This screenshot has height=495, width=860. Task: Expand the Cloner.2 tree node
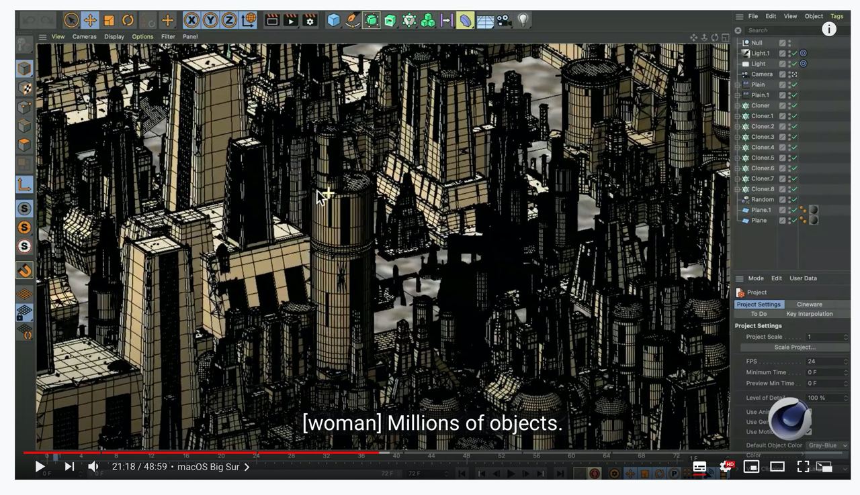click(737, 127)
